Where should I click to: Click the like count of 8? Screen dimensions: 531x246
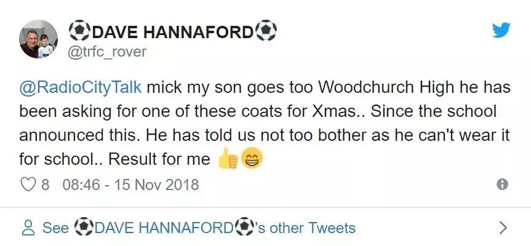(45, 184)
